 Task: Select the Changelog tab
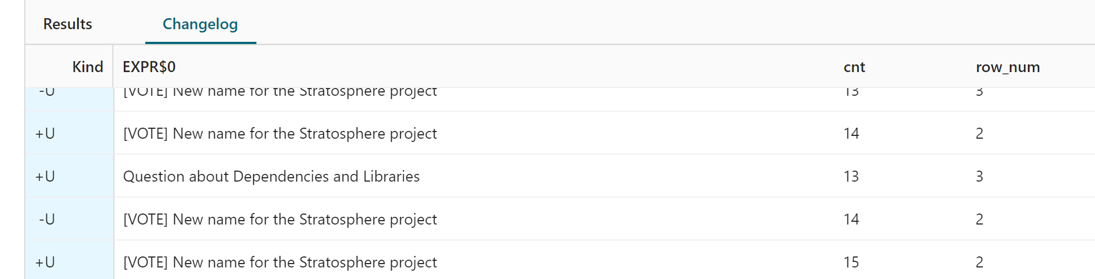200,24
